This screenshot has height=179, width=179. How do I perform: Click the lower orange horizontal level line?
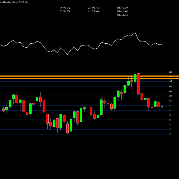tap(89, 78)
